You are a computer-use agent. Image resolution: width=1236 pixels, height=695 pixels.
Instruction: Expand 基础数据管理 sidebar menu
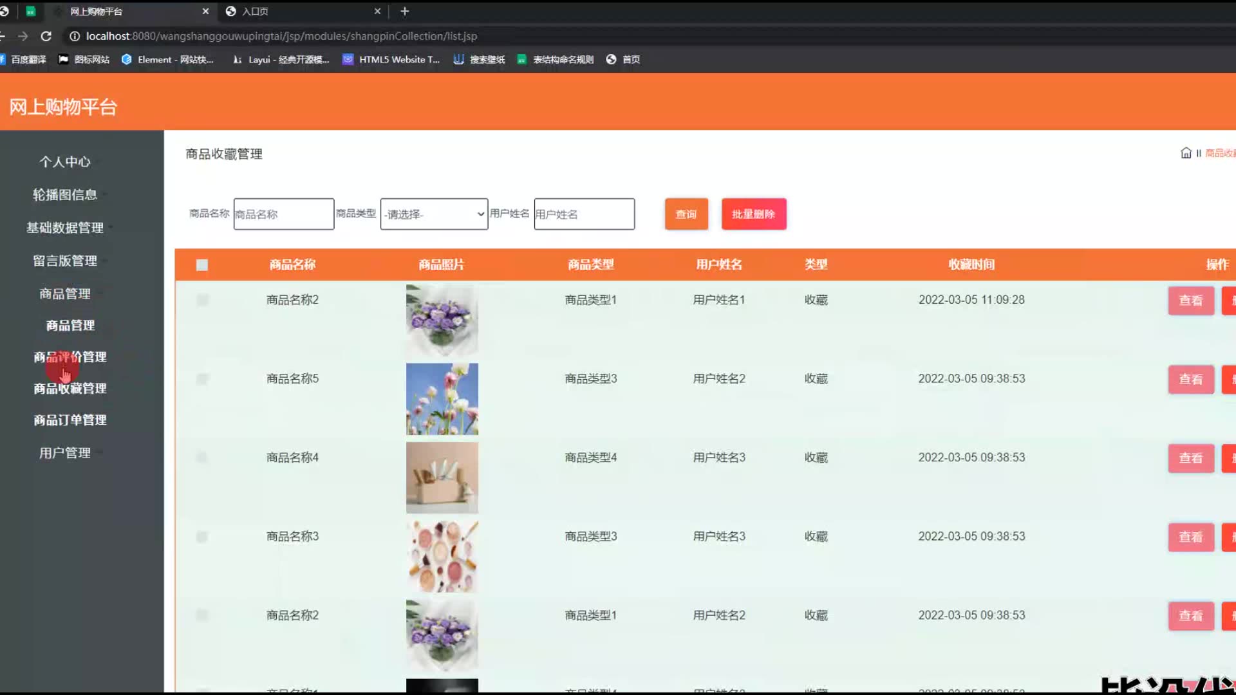65,228
